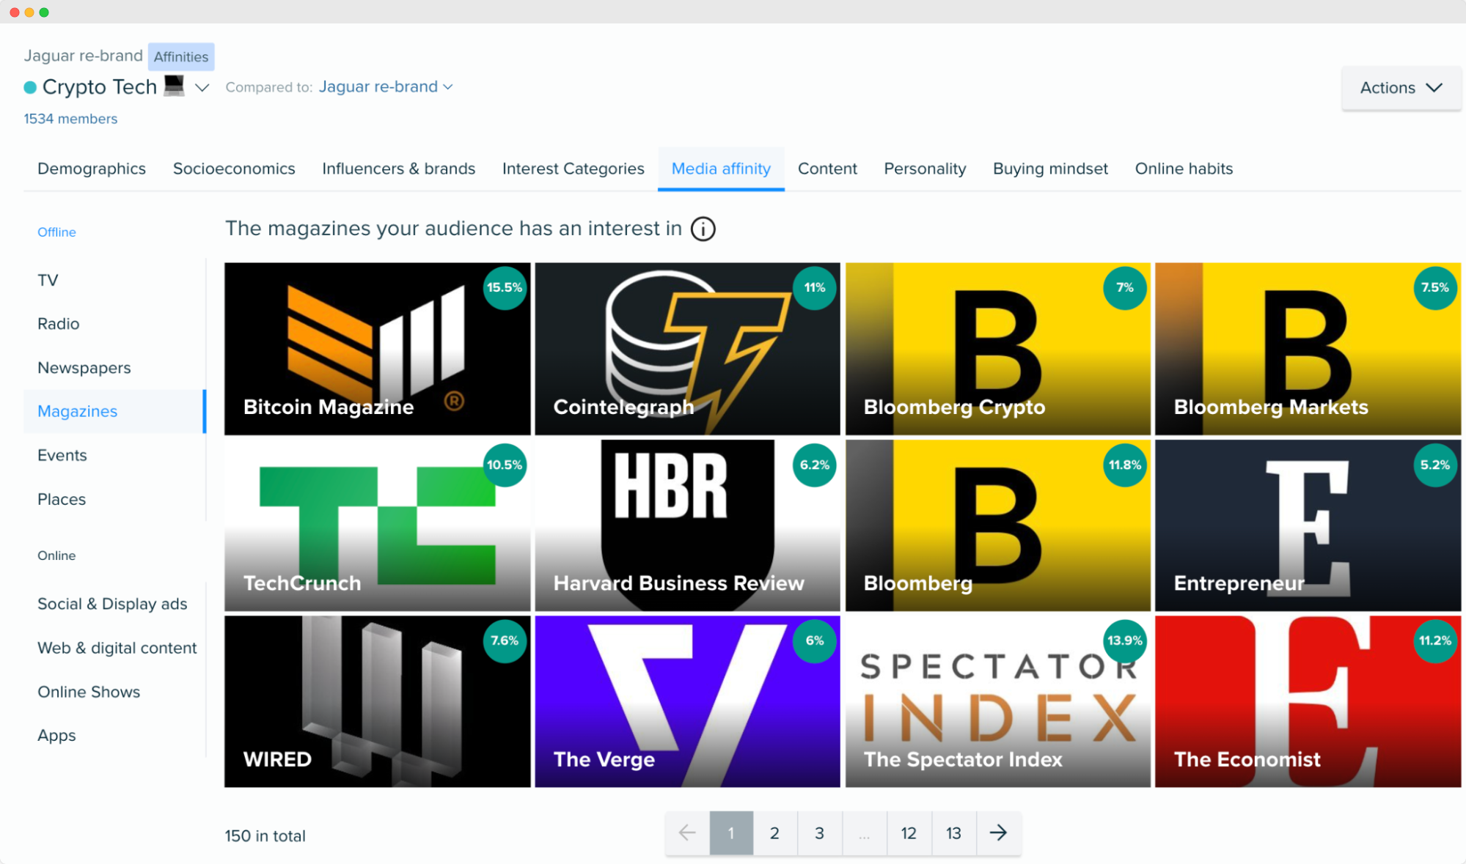This screenshot has width=1466, height=864.
Task: Open the Actions dropdown menu
Action: click(x=1400, y=86)
